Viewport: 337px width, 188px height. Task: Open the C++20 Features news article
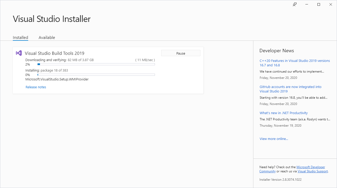(x=295, y=63)
